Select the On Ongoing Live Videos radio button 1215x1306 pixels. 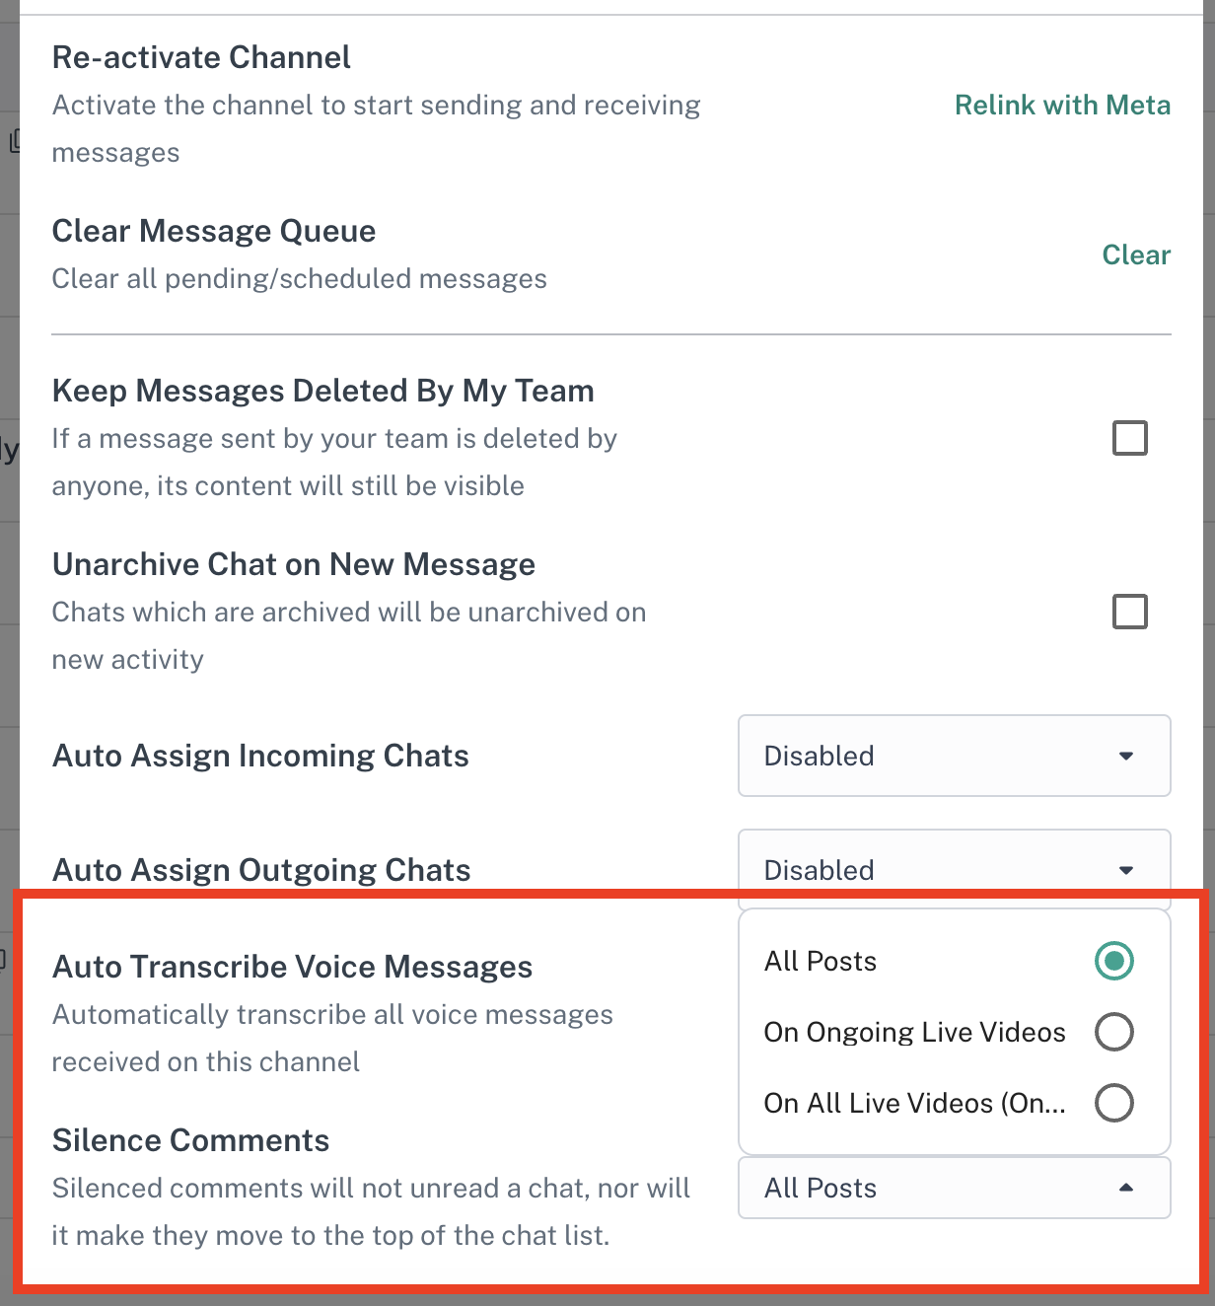1113,1032
